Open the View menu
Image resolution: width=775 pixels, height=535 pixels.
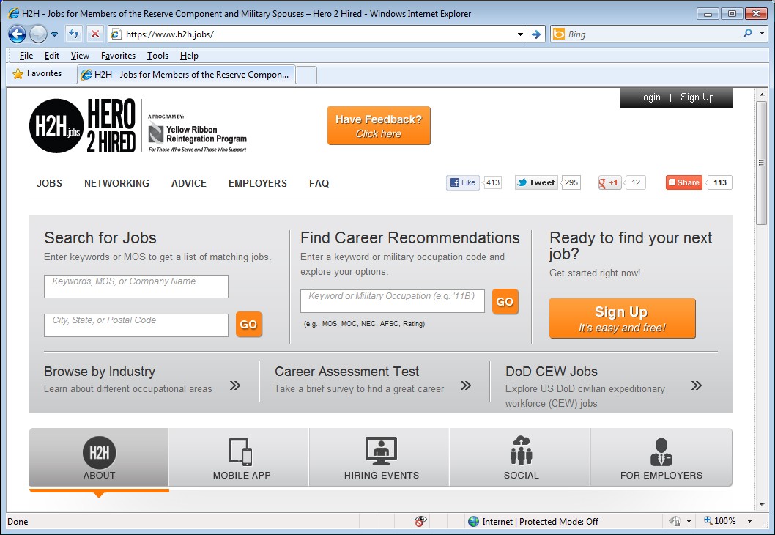click(x=80, y=56)
